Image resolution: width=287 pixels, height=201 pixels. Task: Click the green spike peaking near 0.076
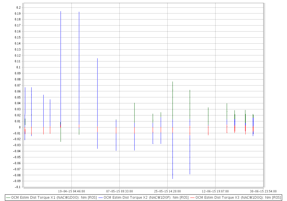pyautogui.click(x=172, y=101)
